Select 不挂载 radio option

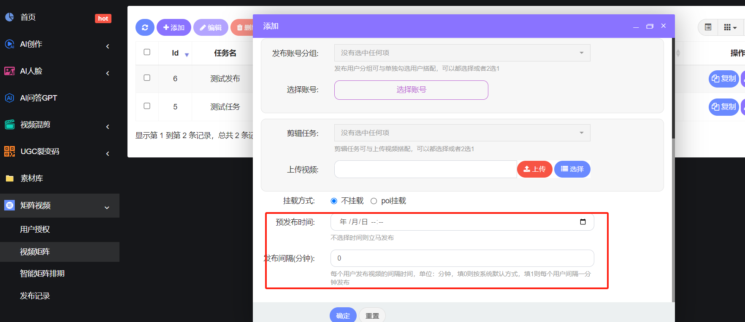click(334, 201)
